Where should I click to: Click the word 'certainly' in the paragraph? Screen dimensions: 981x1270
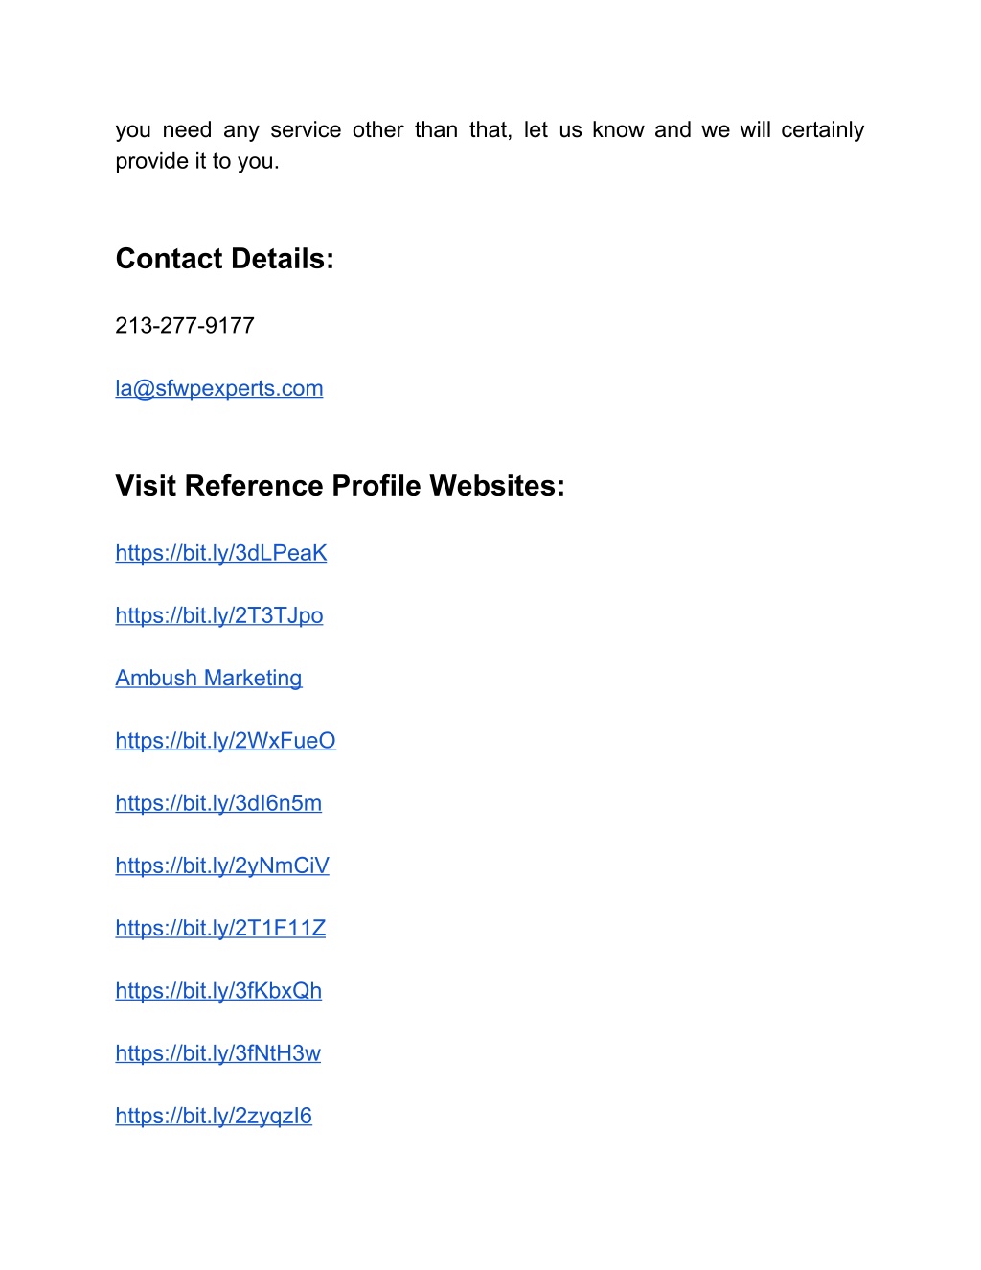click(823, 130)
